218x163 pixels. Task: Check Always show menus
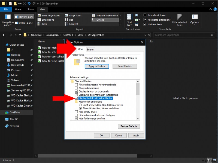[x=77, y=88]
